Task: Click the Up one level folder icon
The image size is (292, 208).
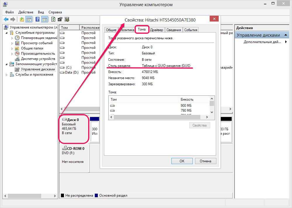Action: coord(22,19)
